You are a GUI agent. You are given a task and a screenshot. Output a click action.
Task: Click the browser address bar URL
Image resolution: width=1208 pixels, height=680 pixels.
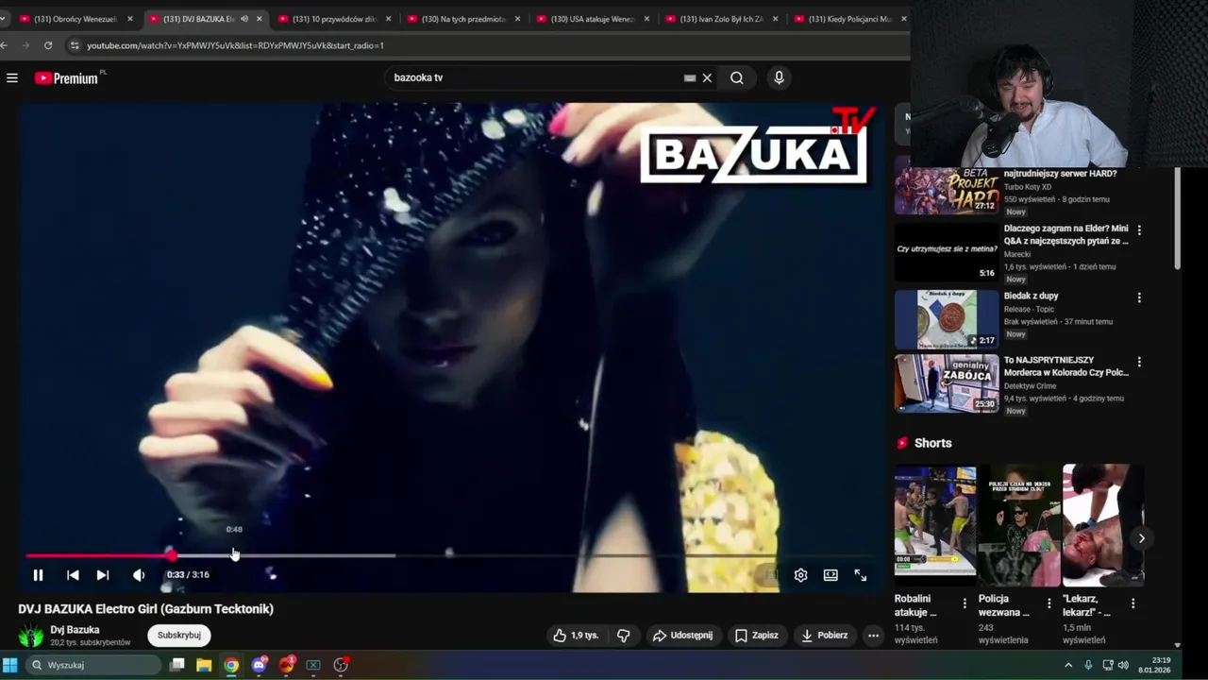coord(235,45)
